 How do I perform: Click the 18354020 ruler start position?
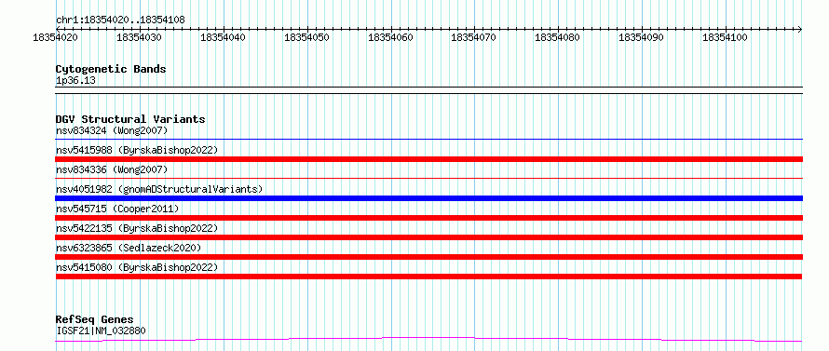(56, 38)
